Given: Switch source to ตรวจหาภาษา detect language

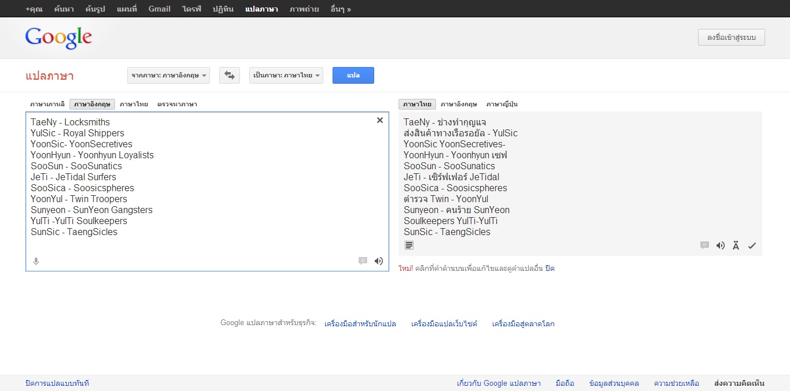Looking at the screenshot, I should (177, 105).
